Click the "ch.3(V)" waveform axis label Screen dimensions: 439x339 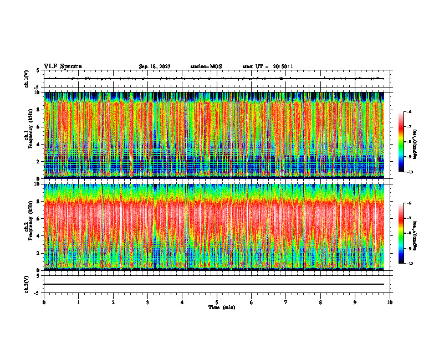[x=26, y=284]
